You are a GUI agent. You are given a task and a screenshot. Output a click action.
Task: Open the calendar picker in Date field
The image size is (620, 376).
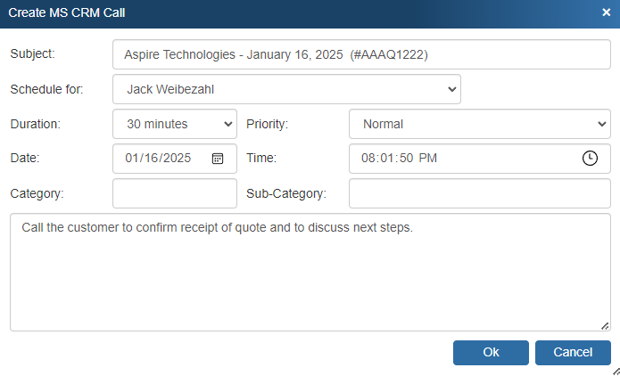click(218, 159)
